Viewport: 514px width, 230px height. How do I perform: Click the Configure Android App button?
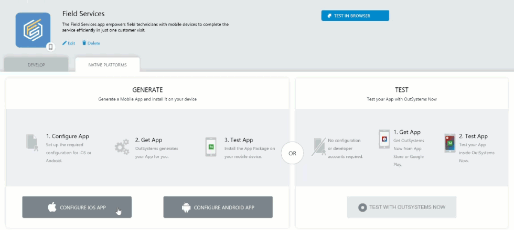pos(218,208)
